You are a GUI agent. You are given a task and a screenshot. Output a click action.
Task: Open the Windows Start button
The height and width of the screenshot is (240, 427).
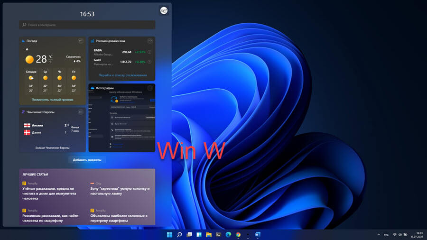click(x=169, y=235)
